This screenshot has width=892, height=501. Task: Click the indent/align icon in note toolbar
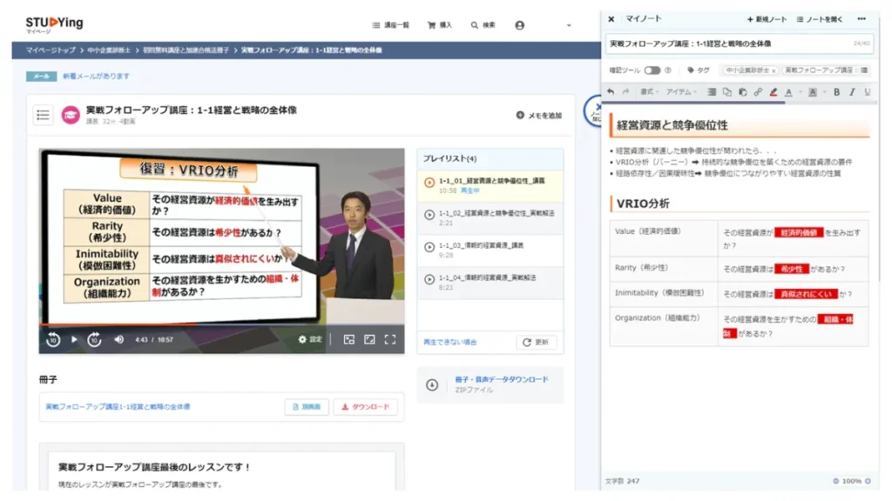click(712, 91)
